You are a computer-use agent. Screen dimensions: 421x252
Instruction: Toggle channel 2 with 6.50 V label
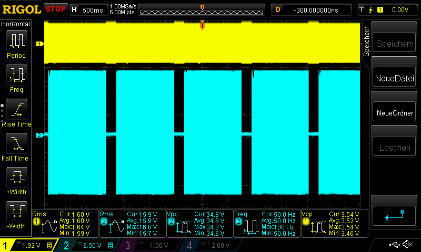(x=88, y=245)
